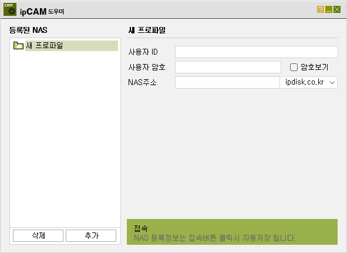Click the ipCAM gear app icon
This screenshot has width=347, height=253.
pos(10,9)
